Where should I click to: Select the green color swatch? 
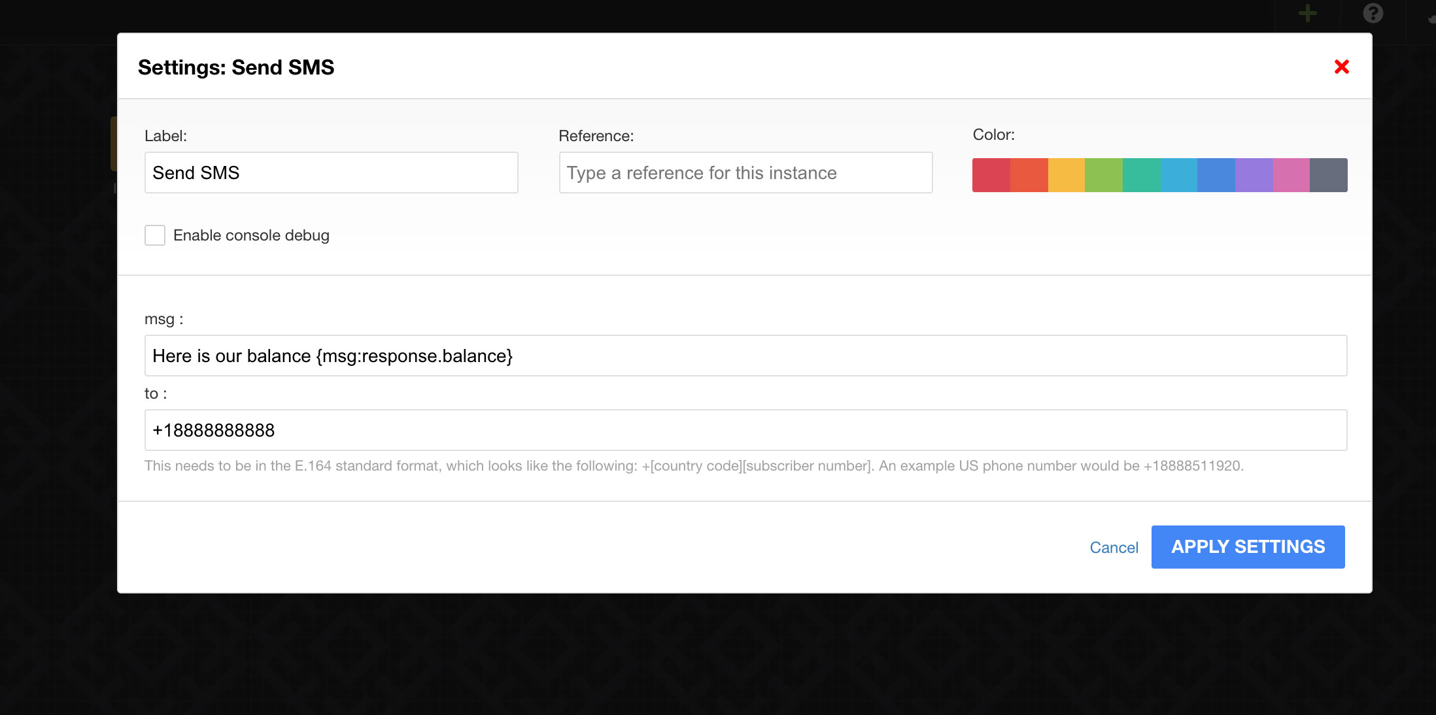pos(1104,175)
